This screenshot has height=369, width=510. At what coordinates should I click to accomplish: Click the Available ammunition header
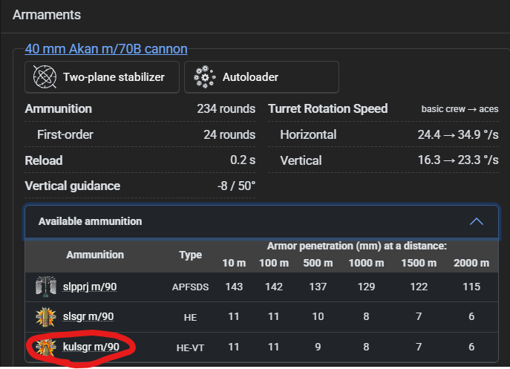click(x=261, y=221)
